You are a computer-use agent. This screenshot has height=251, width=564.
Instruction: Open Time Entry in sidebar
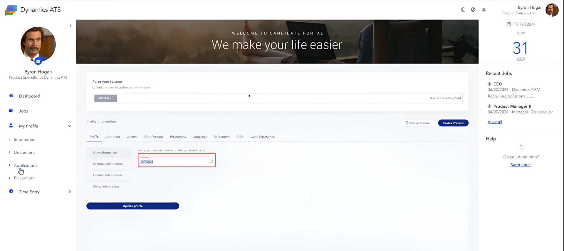click(x=29, y=192)
